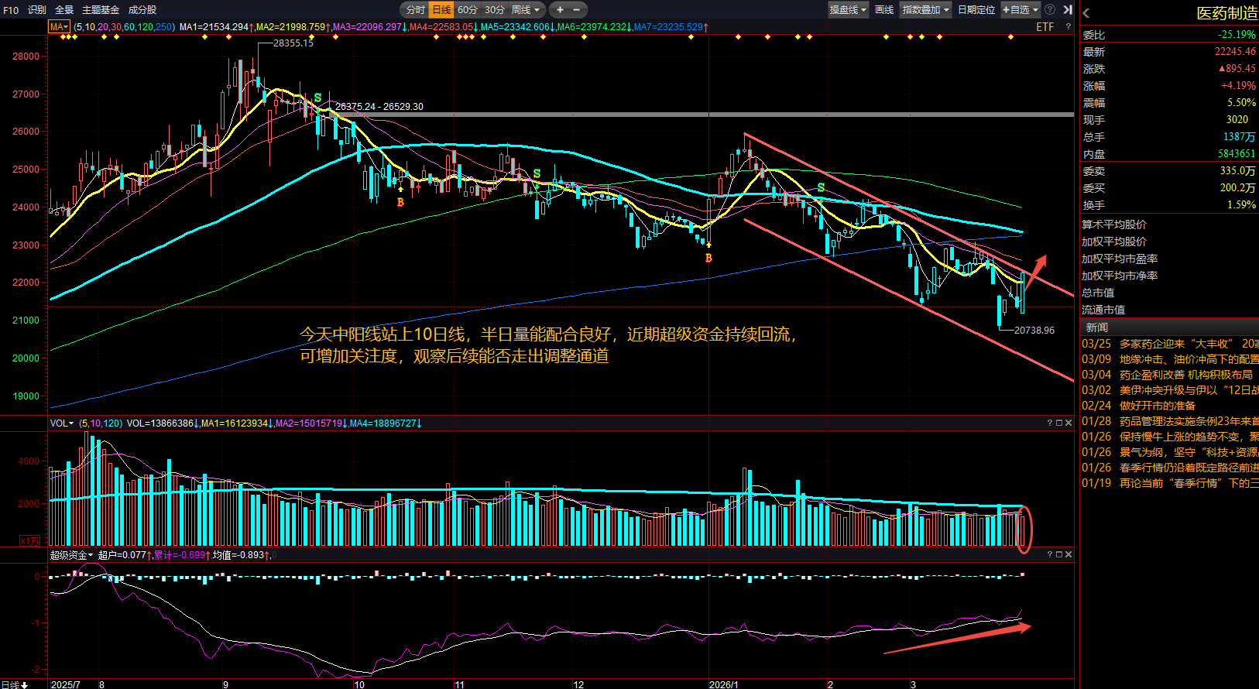Maximize the VOL volume sub-panel
The width and height of the screenshot is (1259, 689).
pos(1059,423)
